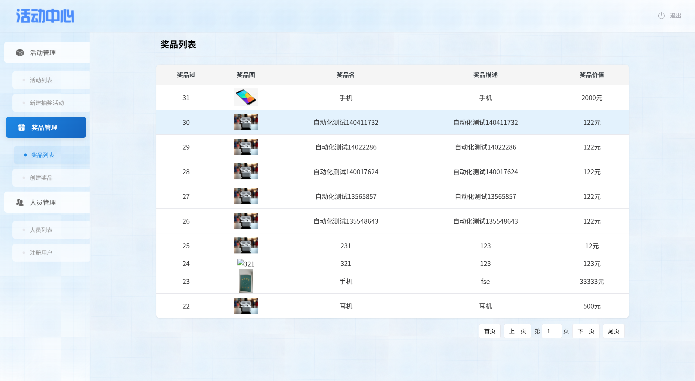This screenshot has width=695, height=381.
Task: Click the 活动中心 logo
Action: (x=45, y=16)
